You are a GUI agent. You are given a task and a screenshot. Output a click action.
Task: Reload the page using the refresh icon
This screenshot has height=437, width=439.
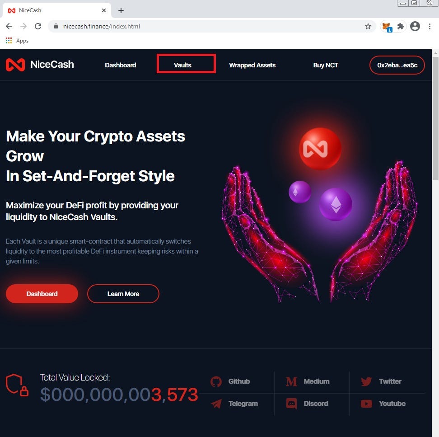point(38,26)
